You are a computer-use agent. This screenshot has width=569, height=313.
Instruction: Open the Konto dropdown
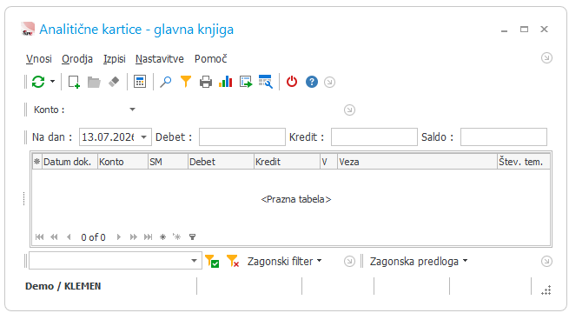point(132,110)
